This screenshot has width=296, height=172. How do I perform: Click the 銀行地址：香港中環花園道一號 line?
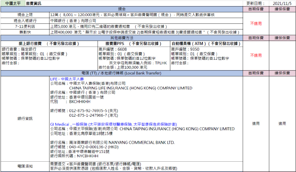[77, 97]
